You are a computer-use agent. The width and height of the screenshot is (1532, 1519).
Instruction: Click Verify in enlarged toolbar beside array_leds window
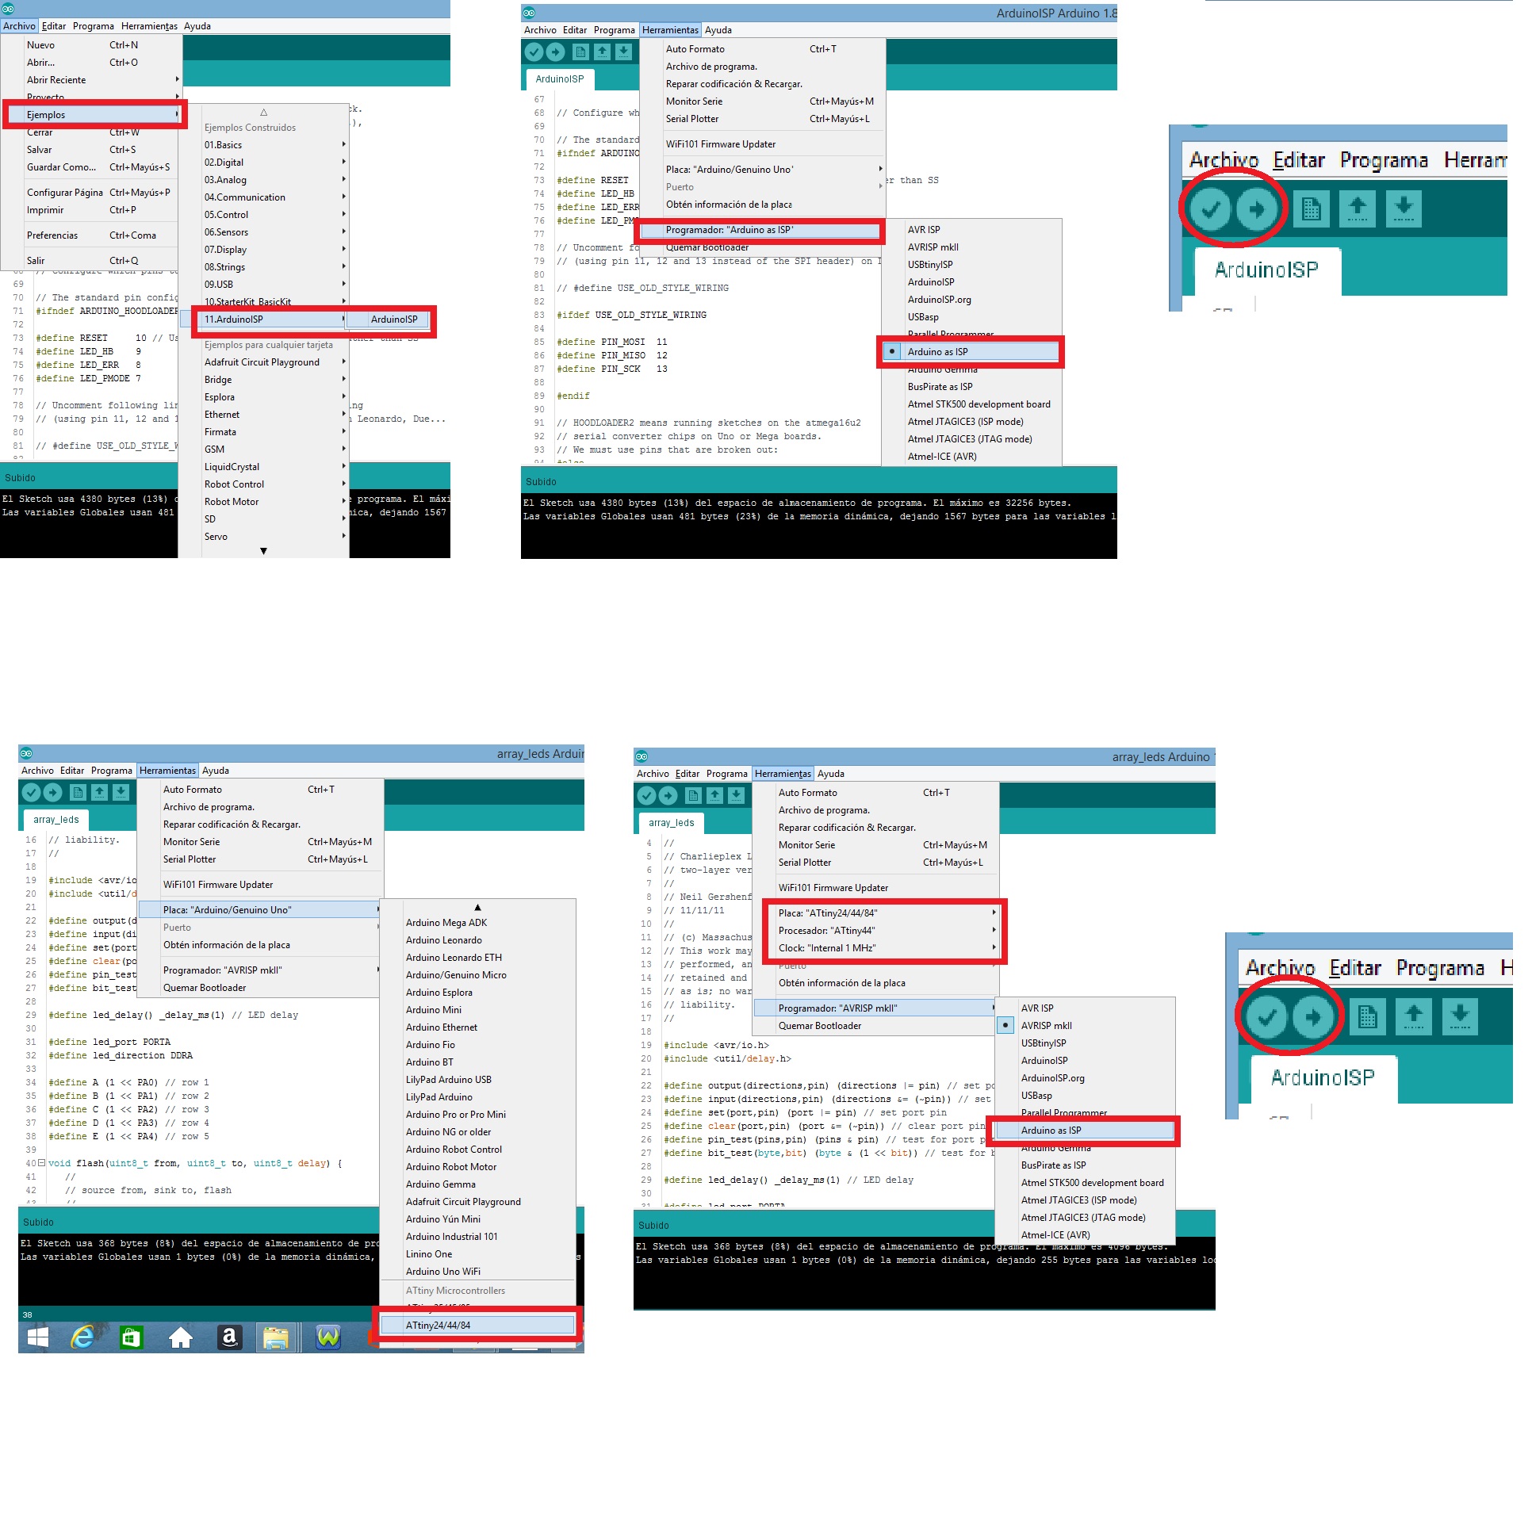[1266, 1017]
